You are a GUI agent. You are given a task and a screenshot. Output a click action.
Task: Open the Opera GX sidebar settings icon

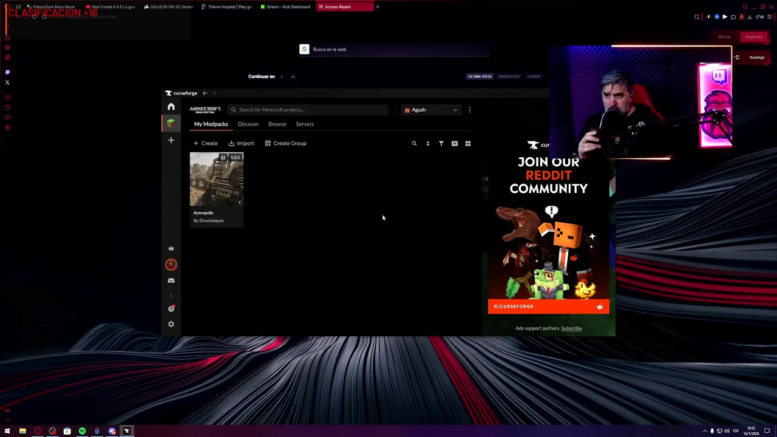(7, 127)
